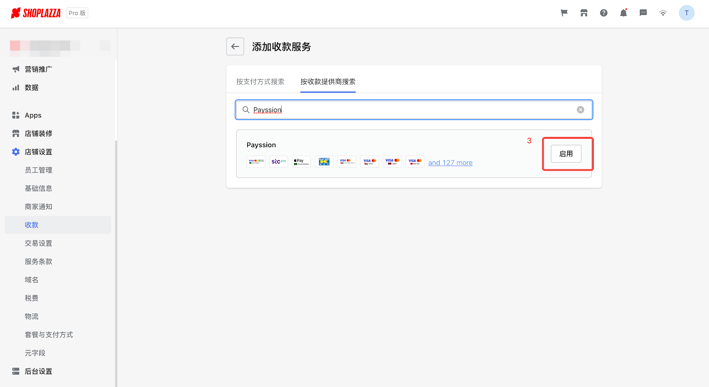This screenshot has height=387, width=709.
Task: Open 商家通知 settings page
Action: [39, 207]
